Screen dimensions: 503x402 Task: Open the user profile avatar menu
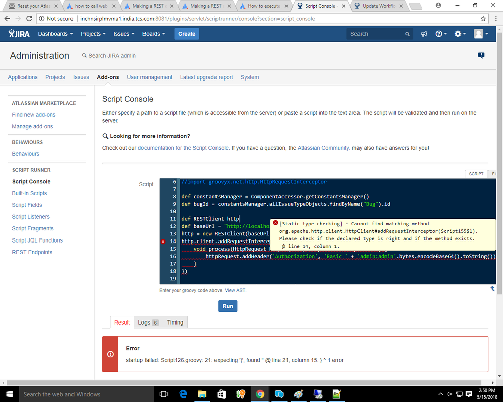(481, 34)
